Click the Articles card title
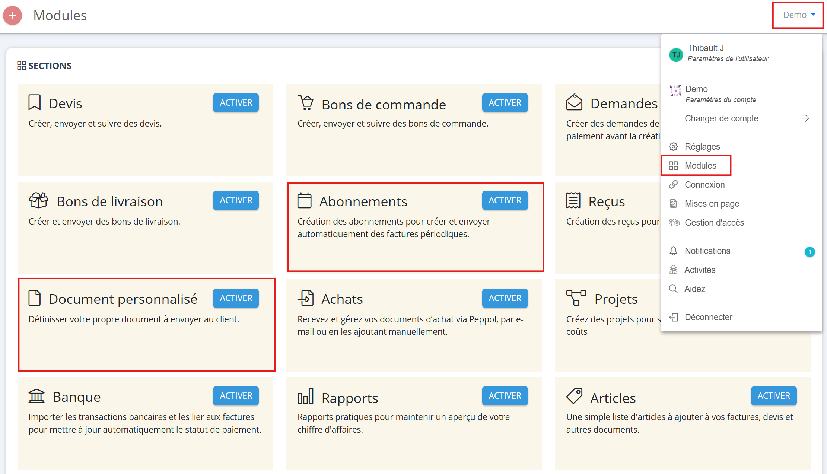827x474 pixels. (613, 398)
